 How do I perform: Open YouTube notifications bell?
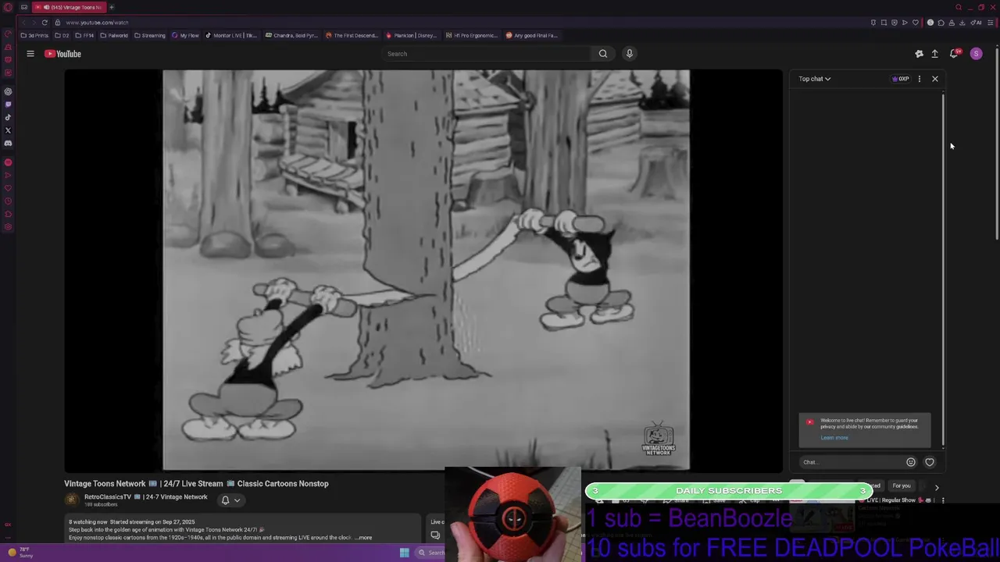(x=954, y=54)
